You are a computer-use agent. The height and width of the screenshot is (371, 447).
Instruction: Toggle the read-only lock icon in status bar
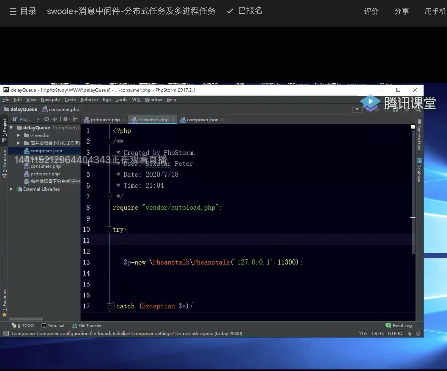coord(409,333)
